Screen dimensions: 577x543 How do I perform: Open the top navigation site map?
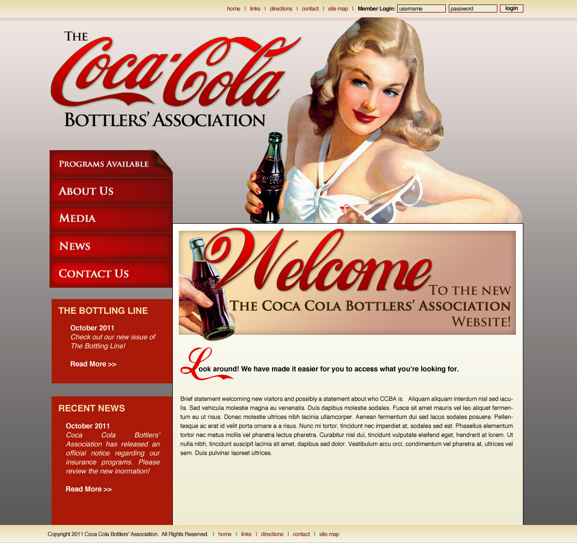(338, 9)
